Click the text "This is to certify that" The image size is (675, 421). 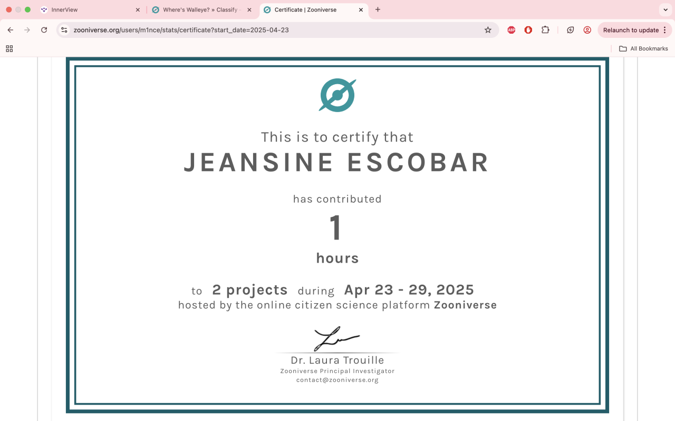(x=337, y=137)
